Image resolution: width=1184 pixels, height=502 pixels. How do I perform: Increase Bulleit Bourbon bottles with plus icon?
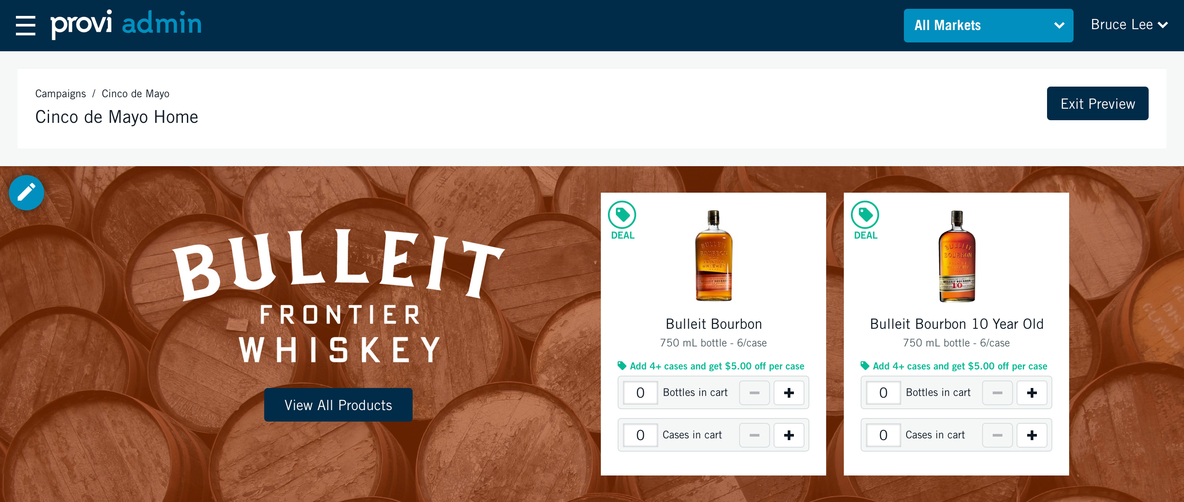(x=789, y=392)
